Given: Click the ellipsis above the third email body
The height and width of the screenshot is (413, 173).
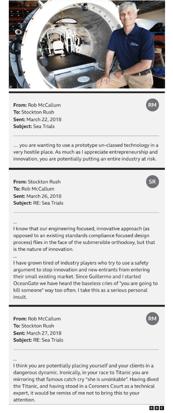Looking at the screenshot, I should [15, 359].
